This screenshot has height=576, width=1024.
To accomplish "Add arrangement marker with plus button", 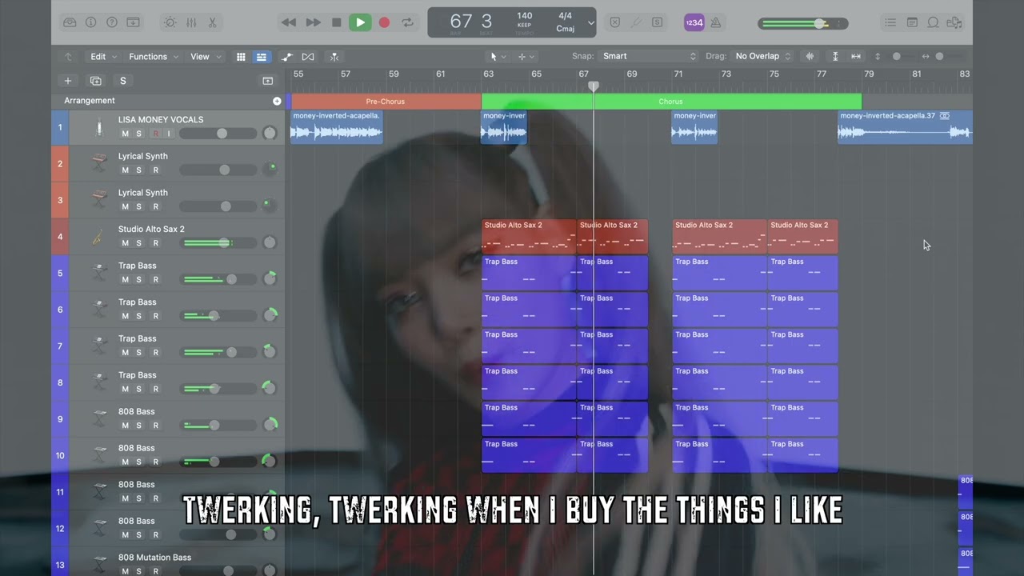I will point(277,101).
